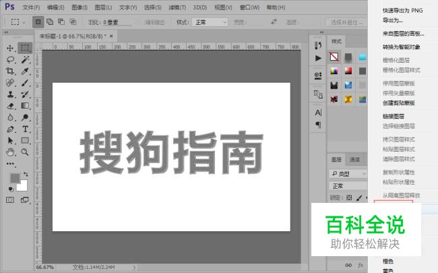The height and width of the screenshot is (273, 438).
Task: Open the 滤镜(T) menu
Action: pyautogui.click(x=177, y=7)
